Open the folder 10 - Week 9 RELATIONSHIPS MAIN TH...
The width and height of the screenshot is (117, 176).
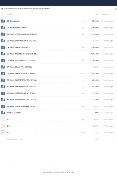tap(22, 87)
